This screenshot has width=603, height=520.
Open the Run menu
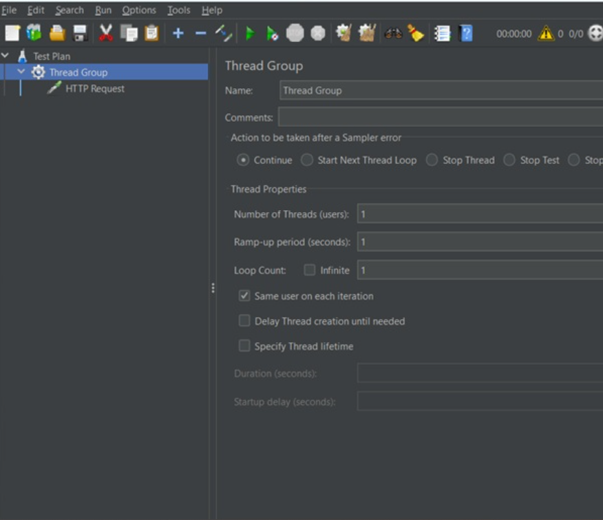[x=103, y=10]
